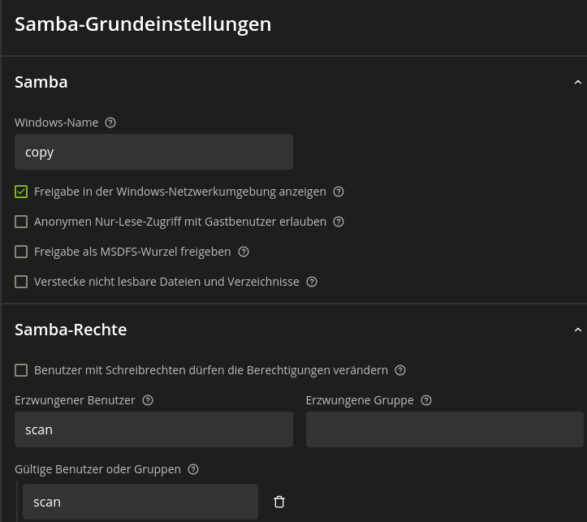Click help icon next to Erzwungene Gruppe

click(x=426, y=400)
